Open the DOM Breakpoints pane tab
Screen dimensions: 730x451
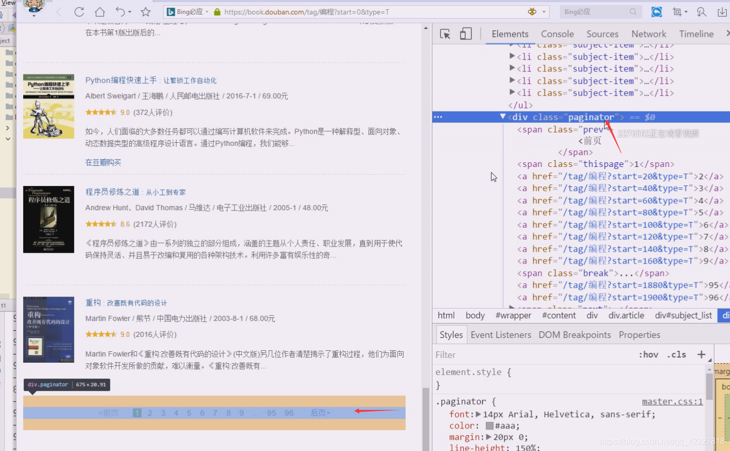pyautogui.click(x=575, y=335)
